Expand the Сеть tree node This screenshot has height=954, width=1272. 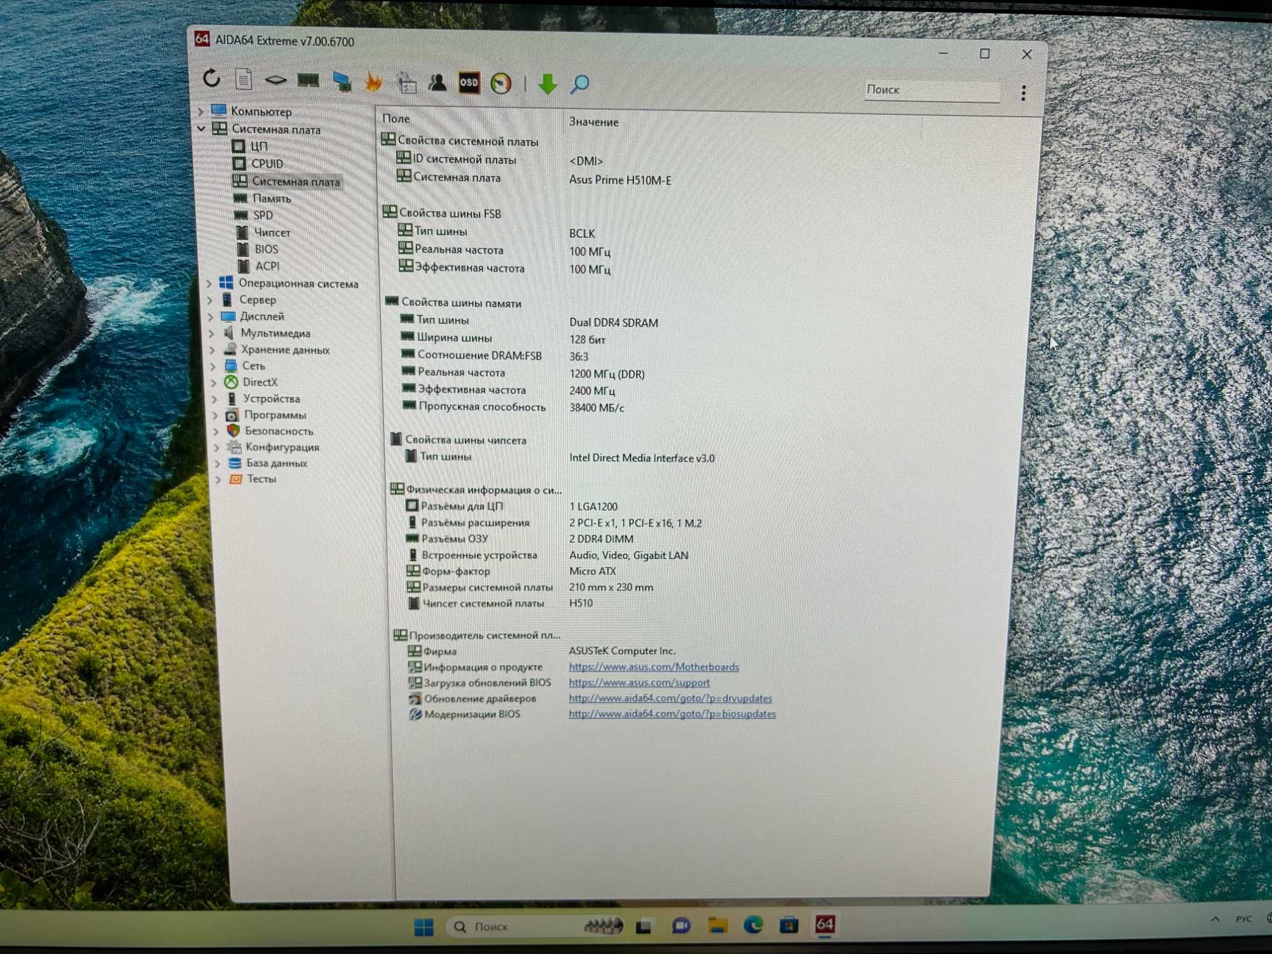coord(213,366)
